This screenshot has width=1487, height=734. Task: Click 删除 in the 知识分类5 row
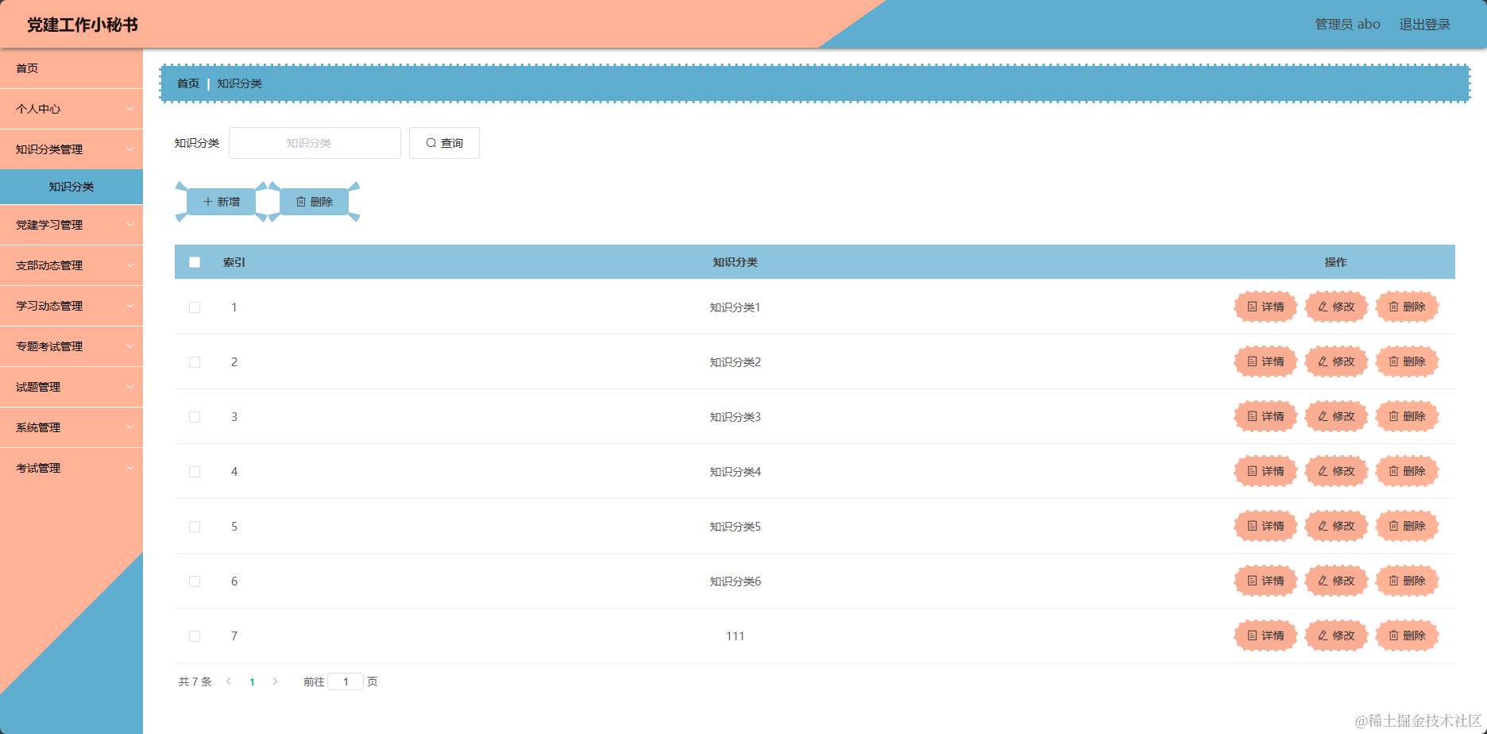pos(1407,526)
